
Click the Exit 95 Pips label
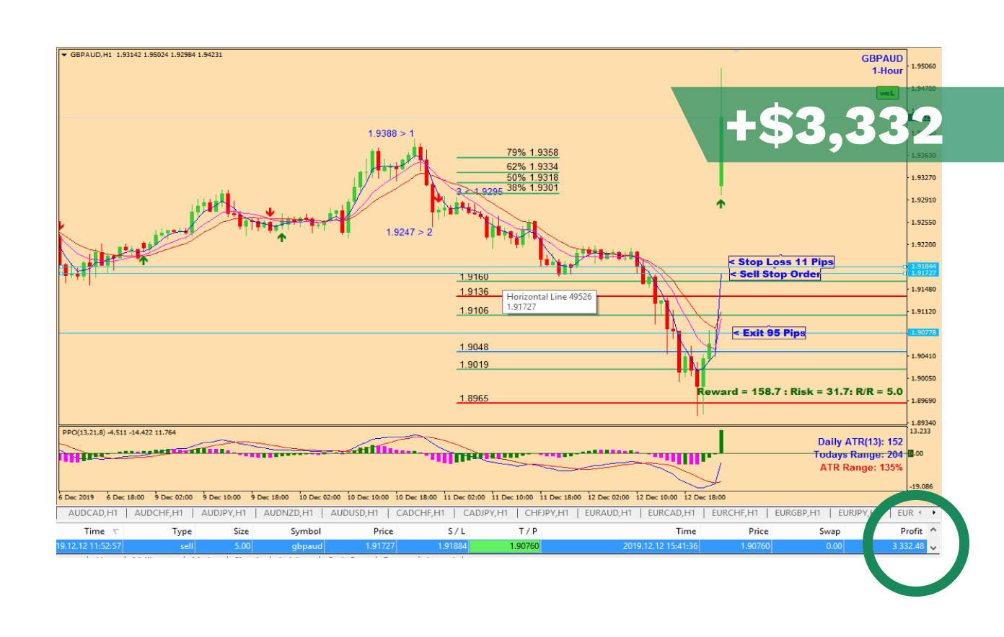(x=769, y=333)
